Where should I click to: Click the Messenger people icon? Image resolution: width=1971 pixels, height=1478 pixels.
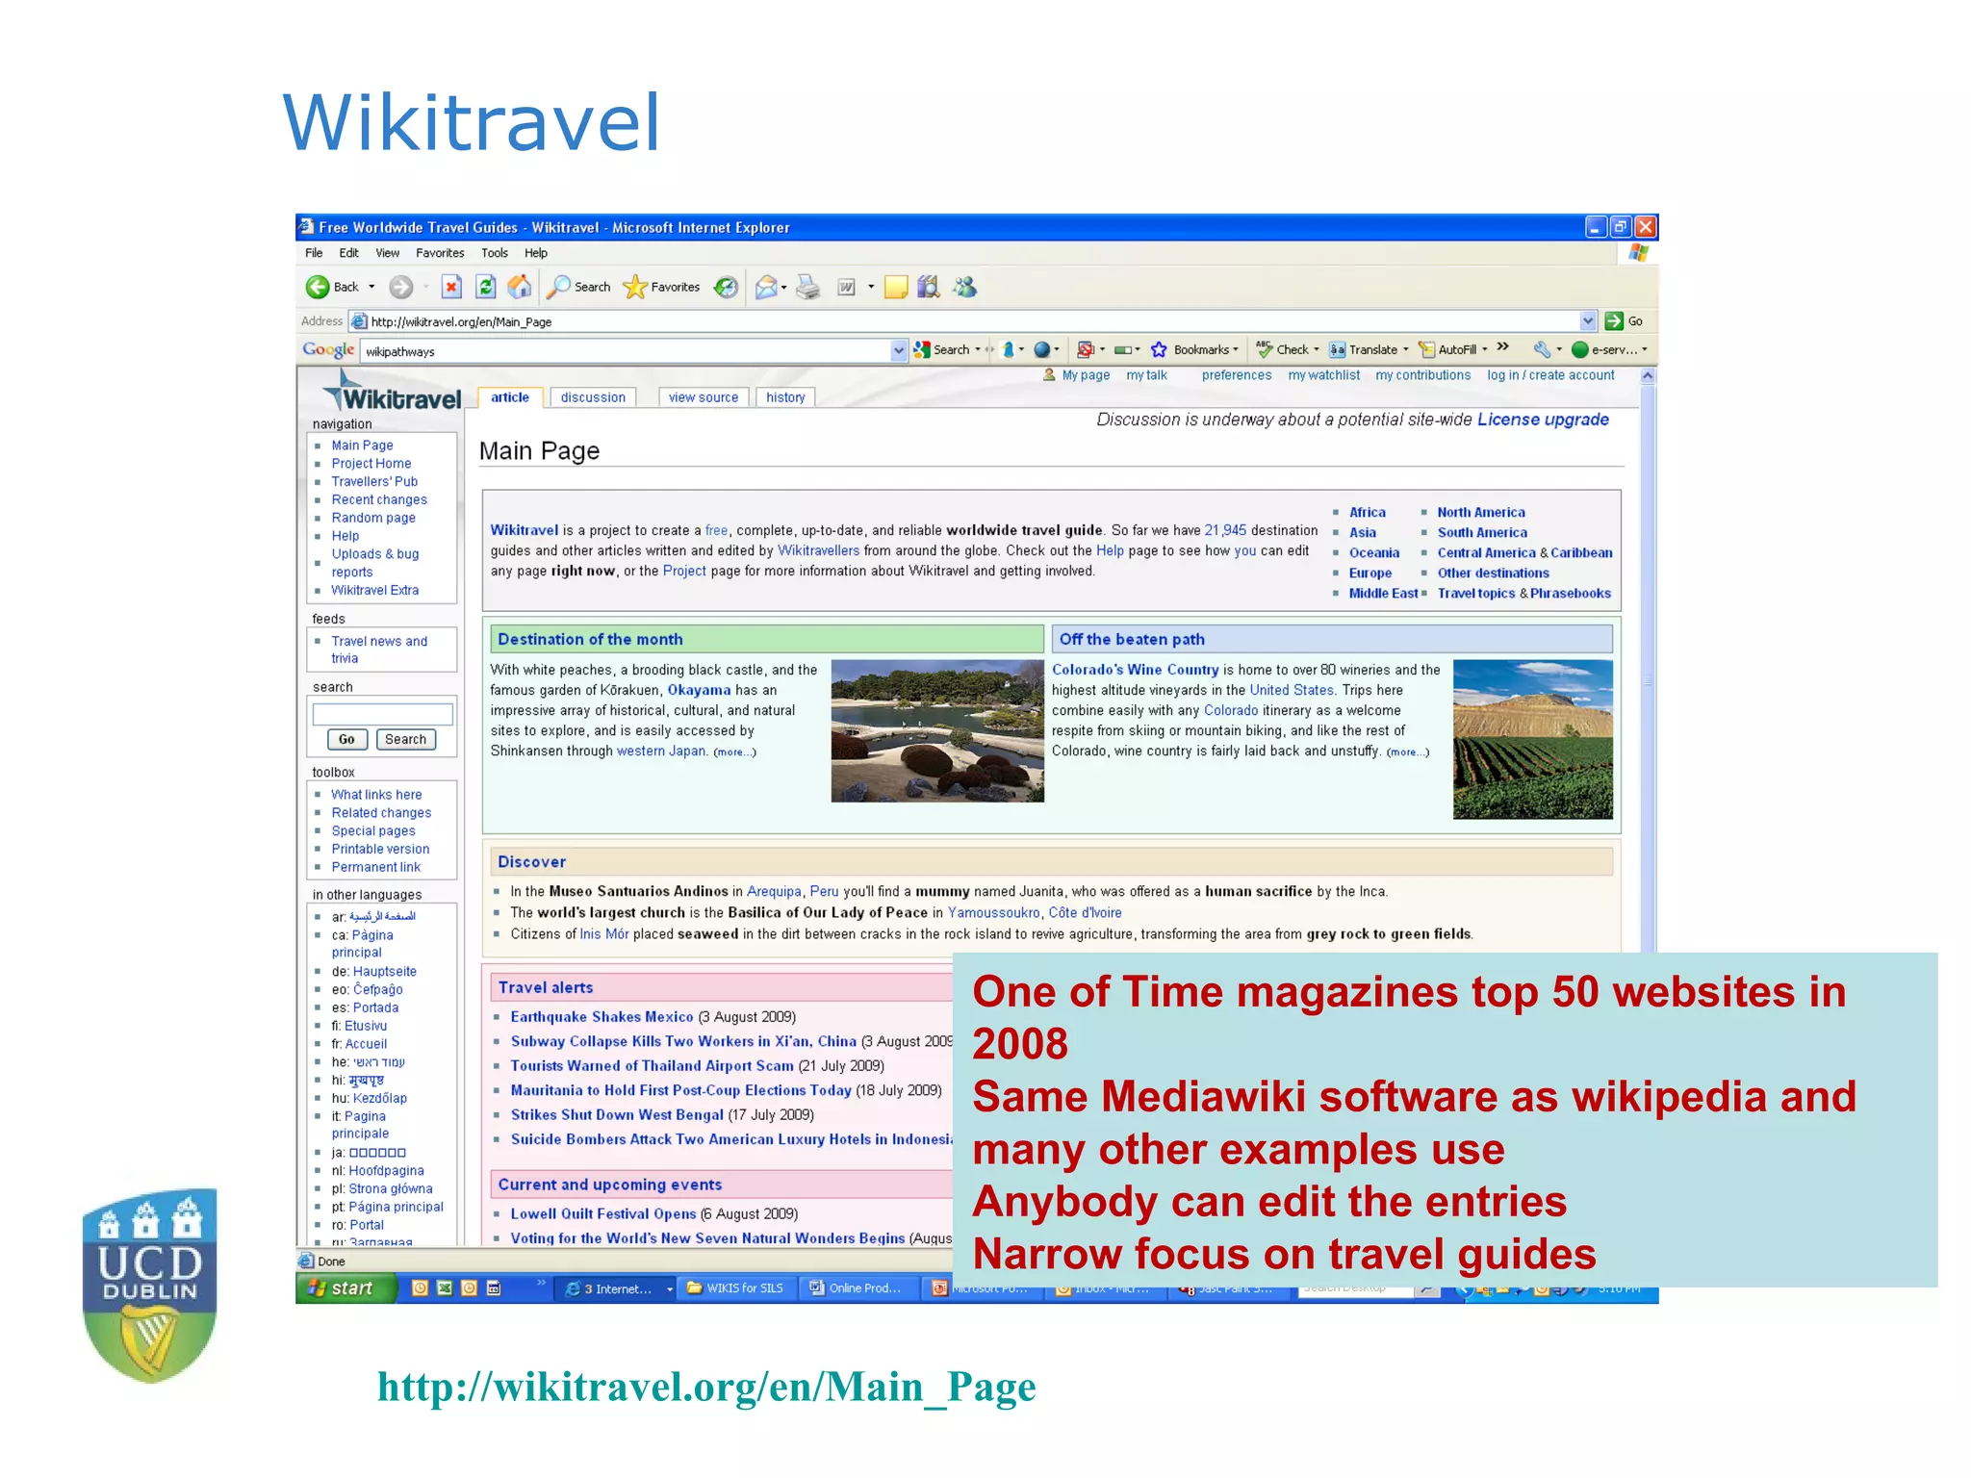[964, 287]
